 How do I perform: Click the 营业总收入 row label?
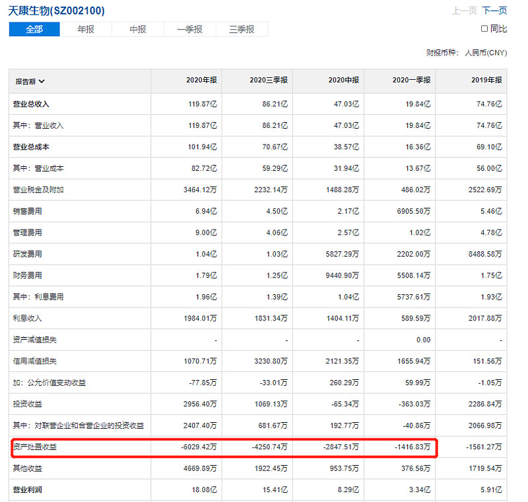tap(31, 104)
